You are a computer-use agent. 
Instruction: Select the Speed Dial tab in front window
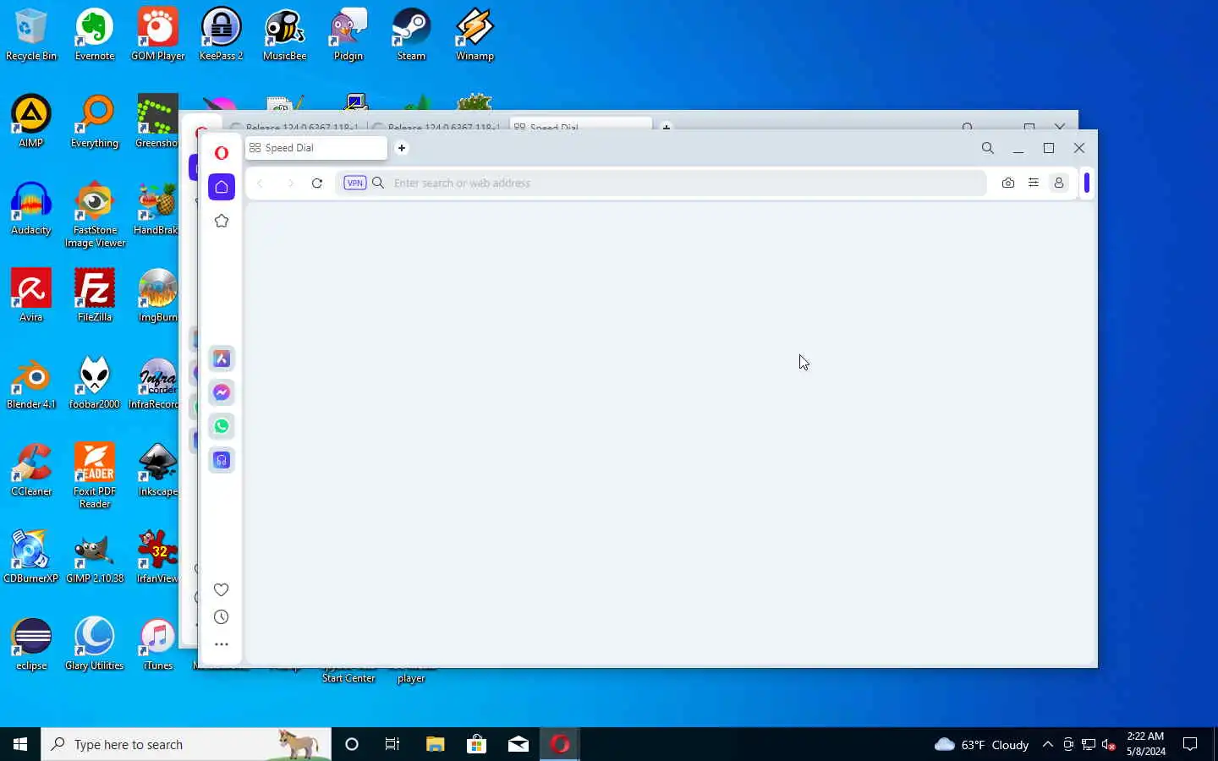click(x=315, y=148)
